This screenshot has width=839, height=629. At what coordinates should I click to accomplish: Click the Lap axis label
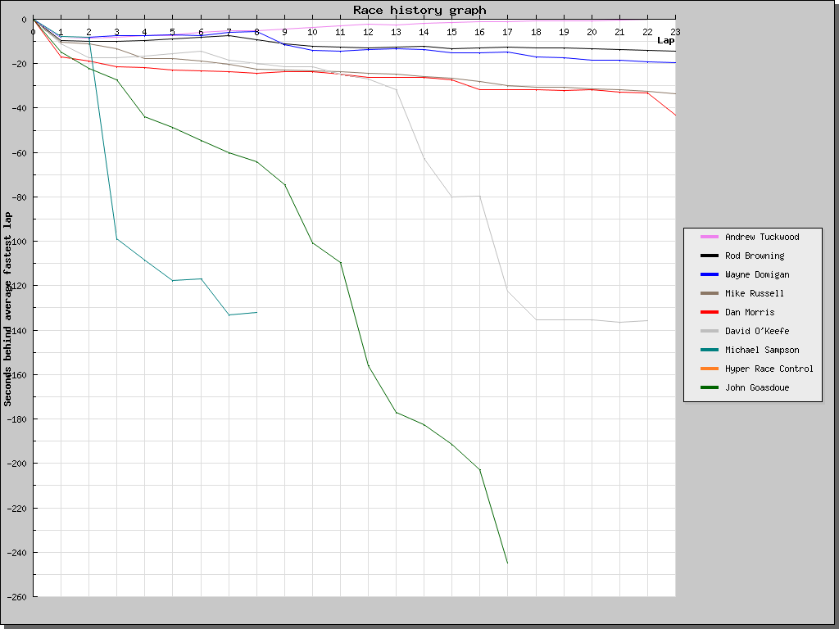coord(665,41)
